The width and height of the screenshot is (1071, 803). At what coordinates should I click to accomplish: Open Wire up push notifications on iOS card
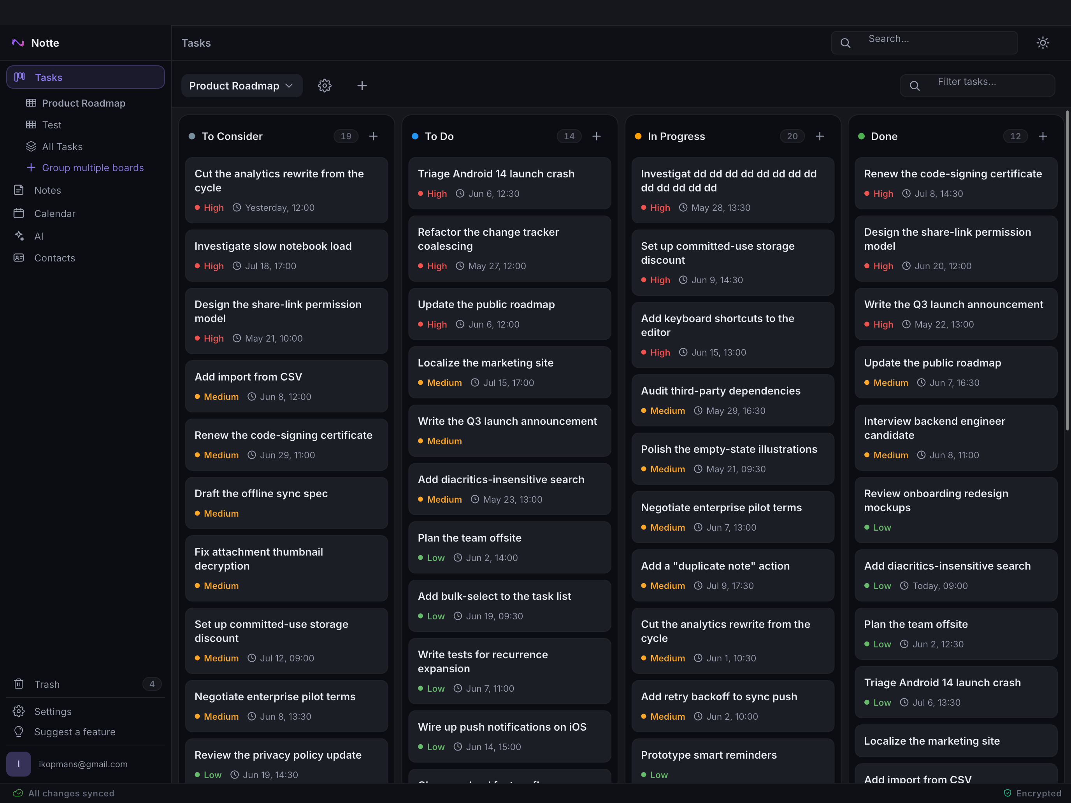click(510, 736)
